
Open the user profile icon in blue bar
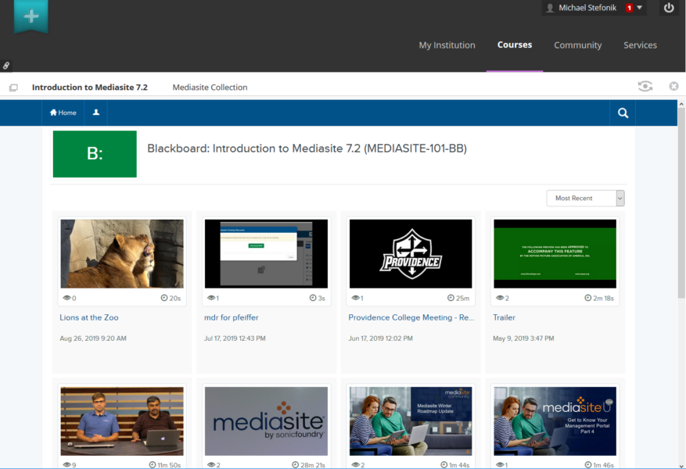tap(95, 113)
